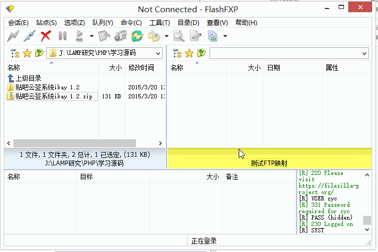Click the binary transfer mode icon
The height and width of the screenshot is (252, 378).
(x=212, y=36)
